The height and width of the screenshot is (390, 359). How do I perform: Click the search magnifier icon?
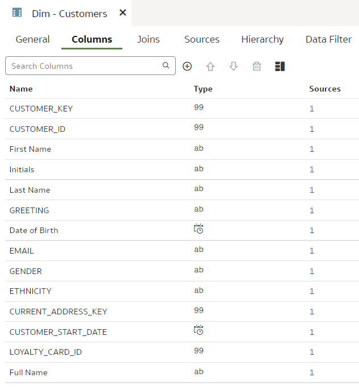point(166,65)
